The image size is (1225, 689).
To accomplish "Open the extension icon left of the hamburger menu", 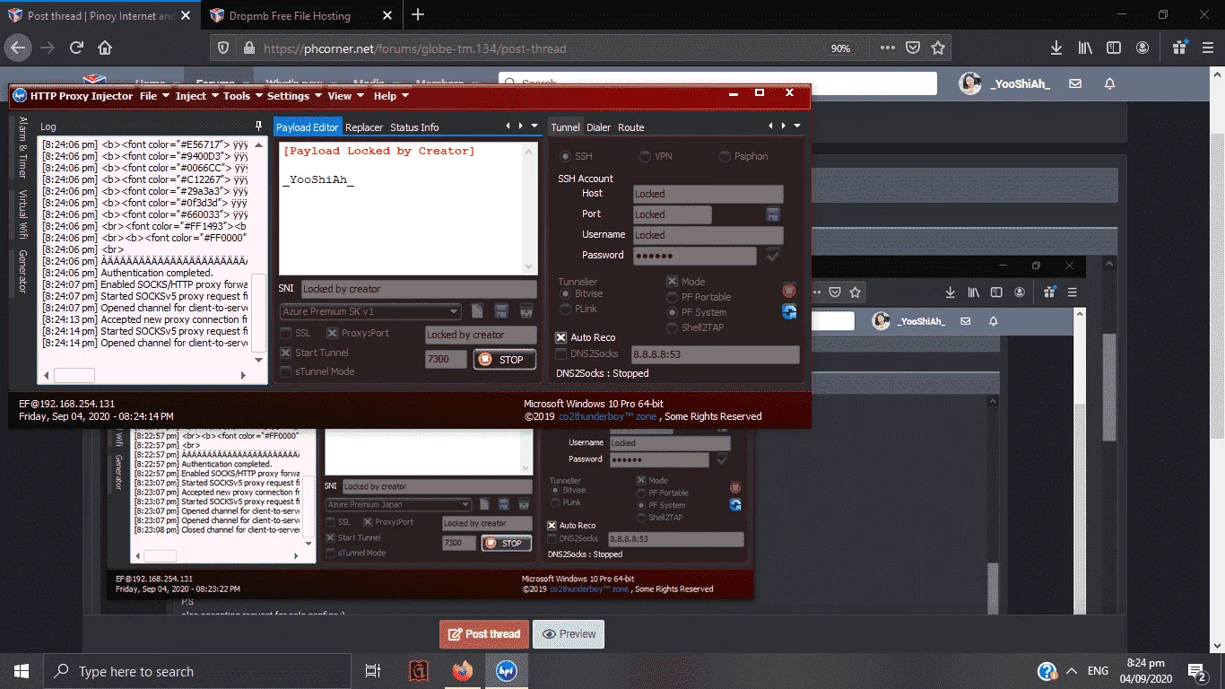I will (1179, 48).
